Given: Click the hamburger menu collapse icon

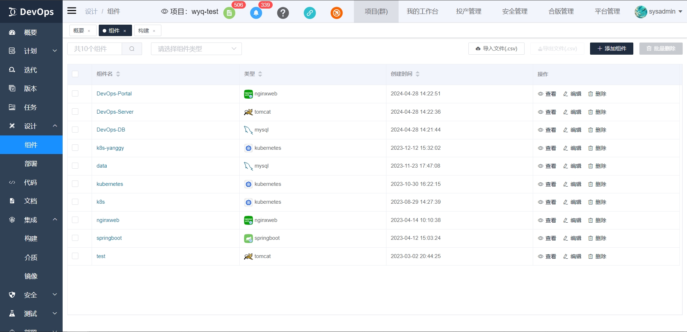Looking at the screenshot, I should click(72, 11).
